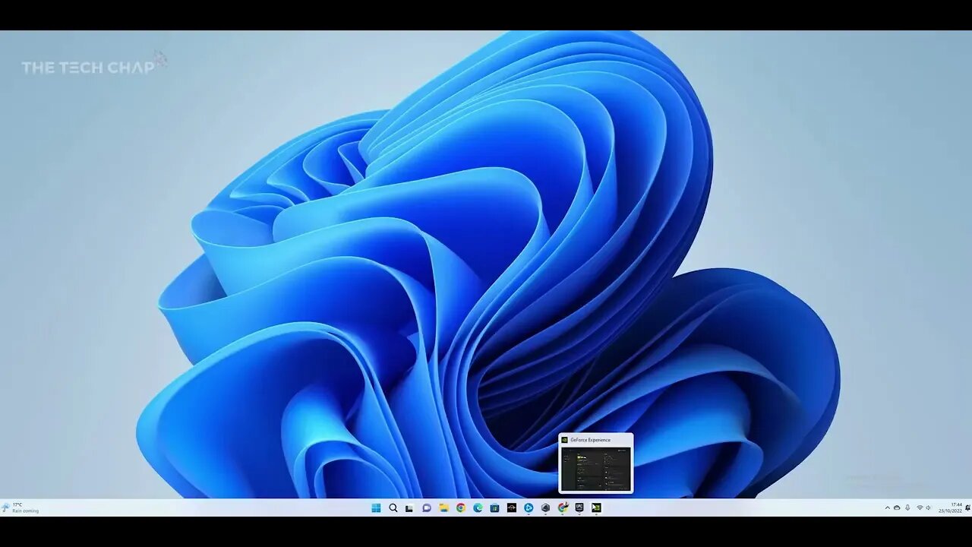Show hidden system tray icons
Screen dimensions: 972x547
888,507
